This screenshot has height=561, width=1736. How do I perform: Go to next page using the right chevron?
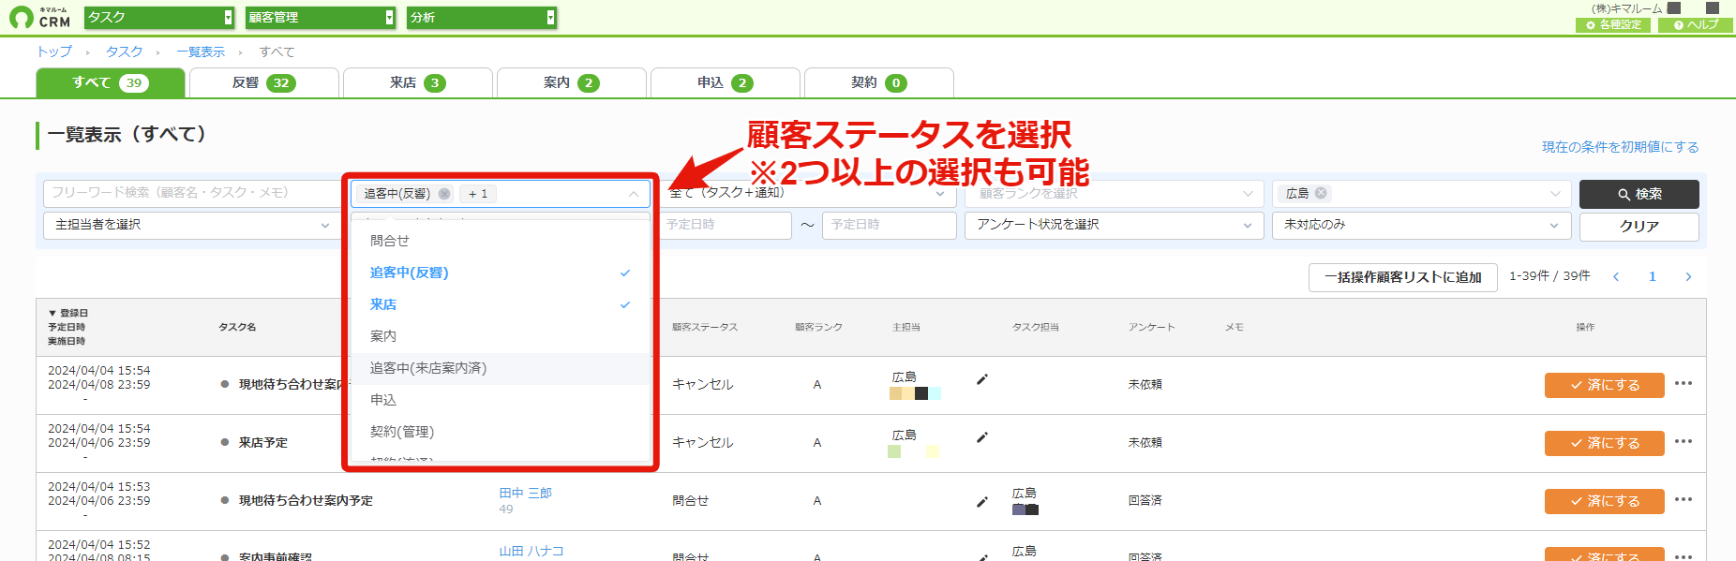pos(1688,276)
